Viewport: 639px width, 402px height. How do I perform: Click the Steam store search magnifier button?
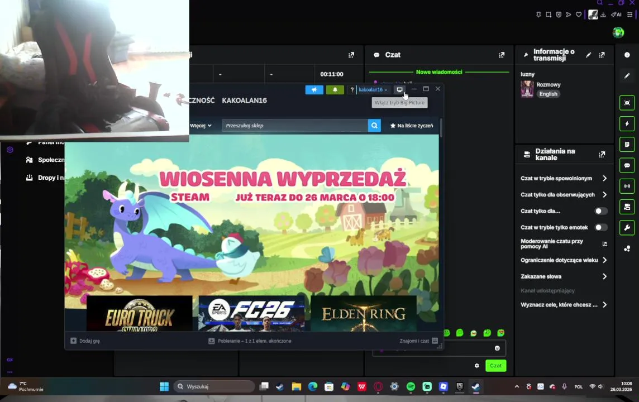click(374, 126)
